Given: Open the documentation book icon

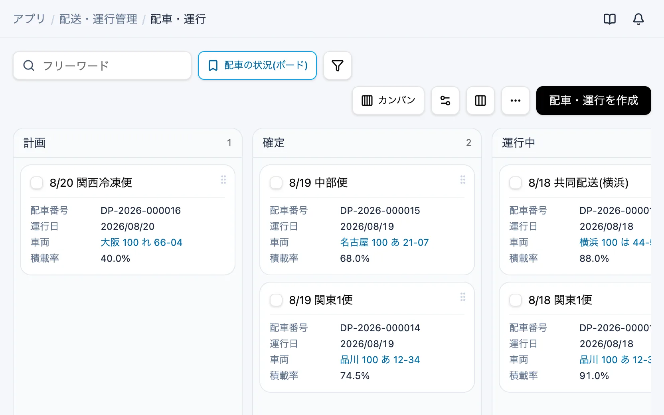Looking at the screenshot, I should [610, 19].
